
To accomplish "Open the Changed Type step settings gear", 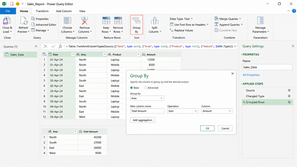I will [289, 96].
